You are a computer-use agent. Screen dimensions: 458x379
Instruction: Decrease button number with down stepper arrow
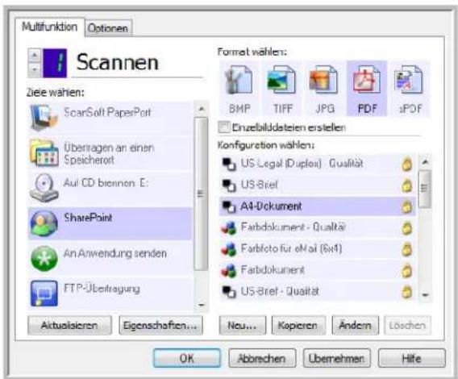pyautogui.click(x=35, y=70)
